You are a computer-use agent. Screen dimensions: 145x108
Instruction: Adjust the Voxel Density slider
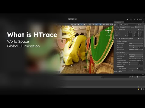pos(133,68)
